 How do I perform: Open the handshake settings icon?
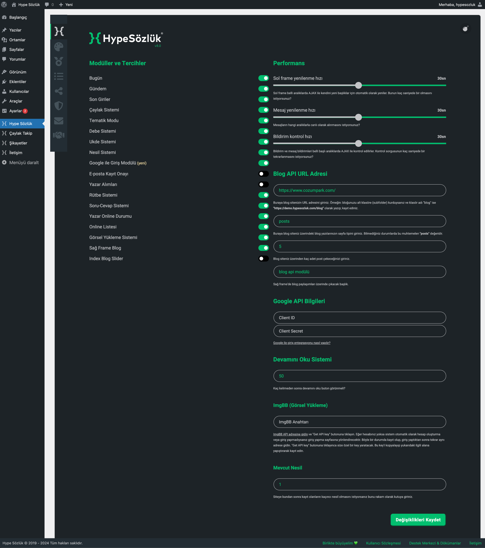[x=59, y=135]
